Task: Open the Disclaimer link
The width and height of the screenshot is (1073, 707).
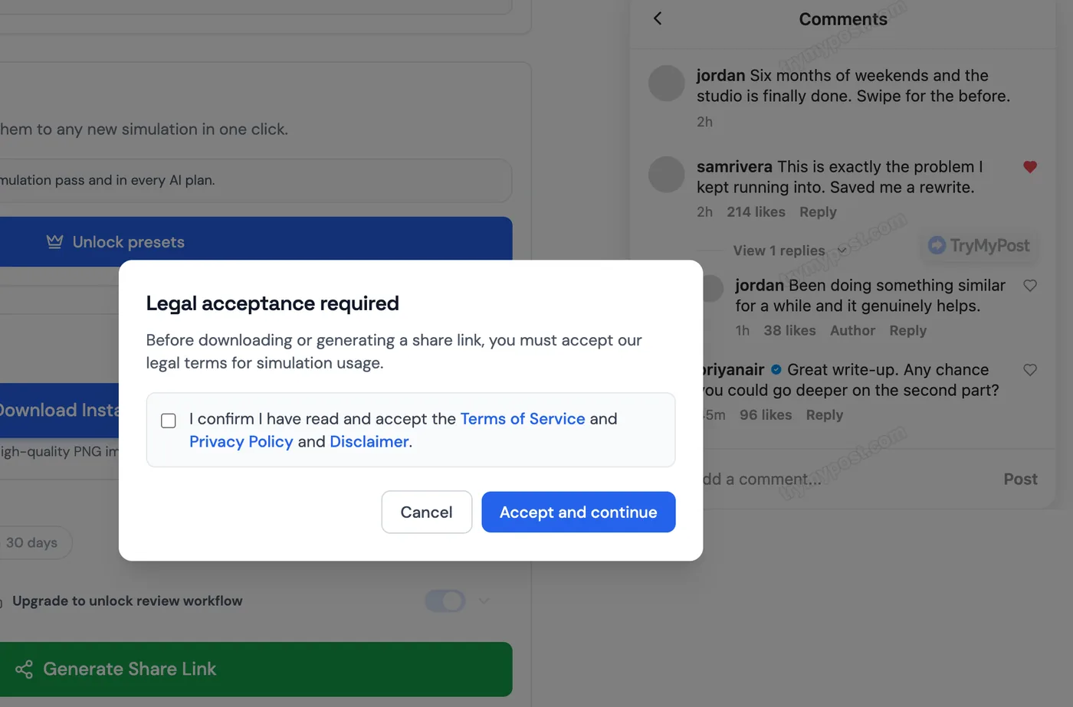Action: click(x=369, y=442)
